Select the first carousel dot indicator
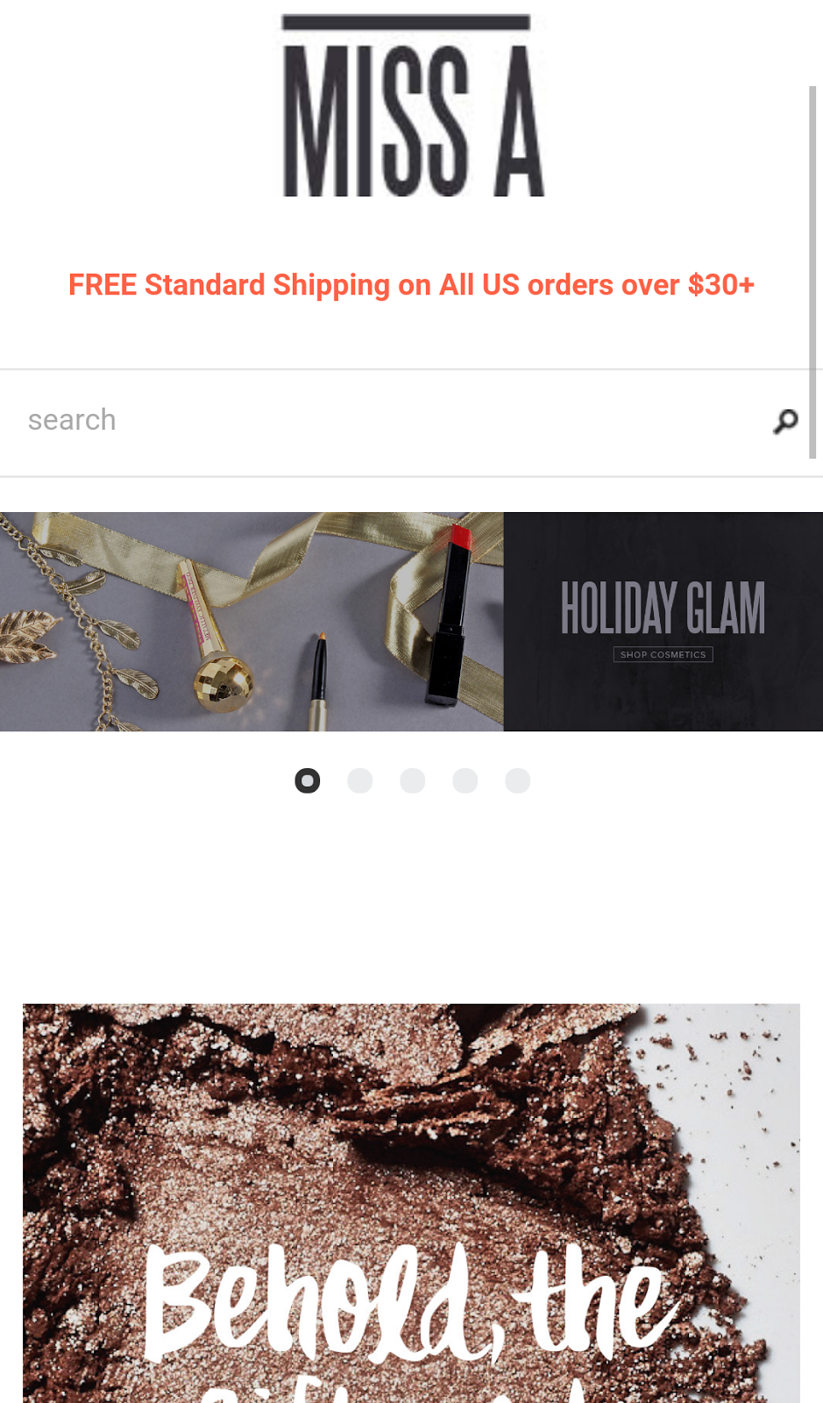This screenshot has height=1403, width=823. (x=308, y=780)
